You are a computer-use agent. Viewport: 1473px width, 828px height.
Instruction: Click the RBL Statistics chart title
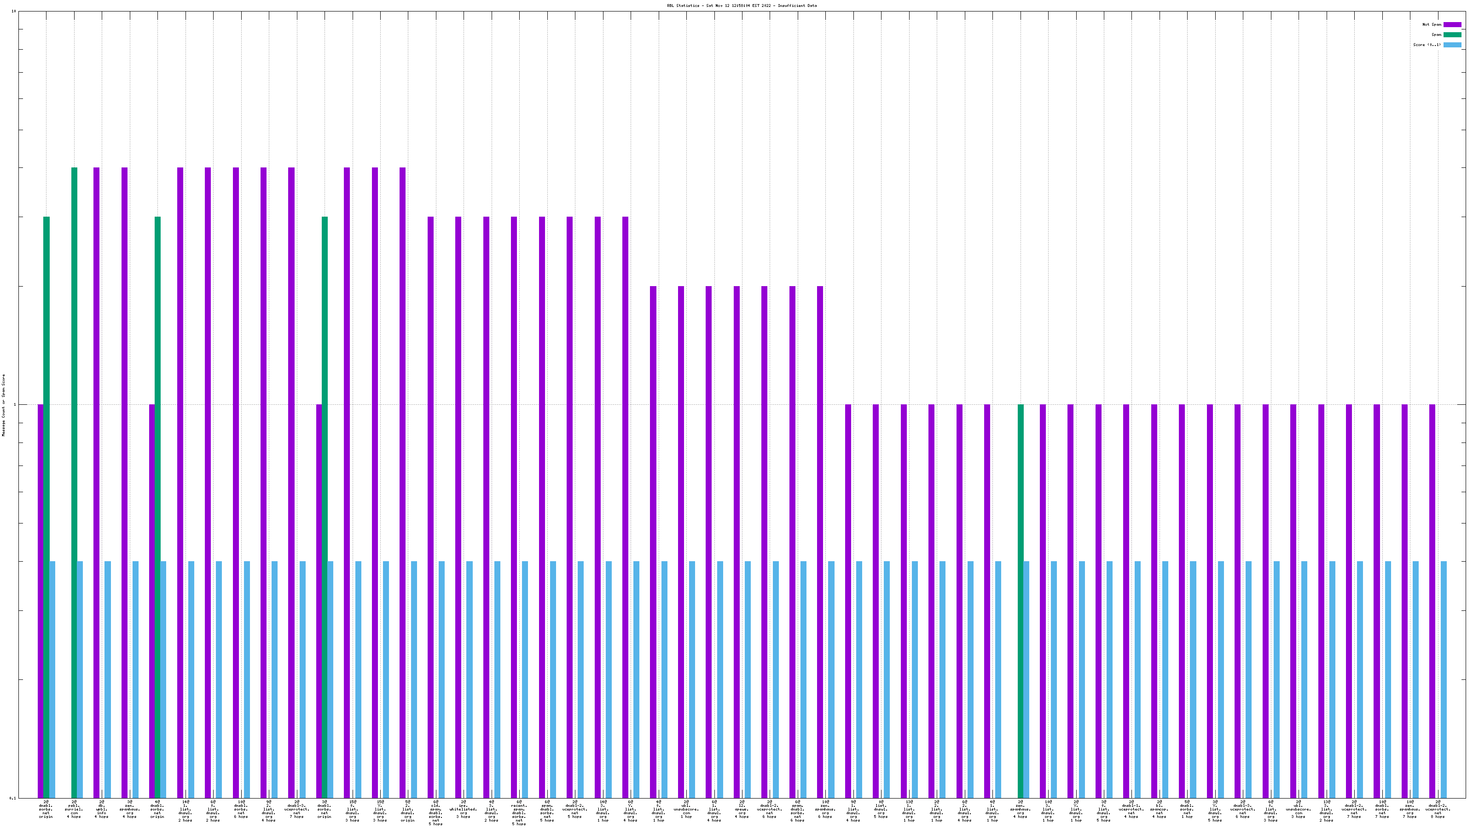point(742,6)
